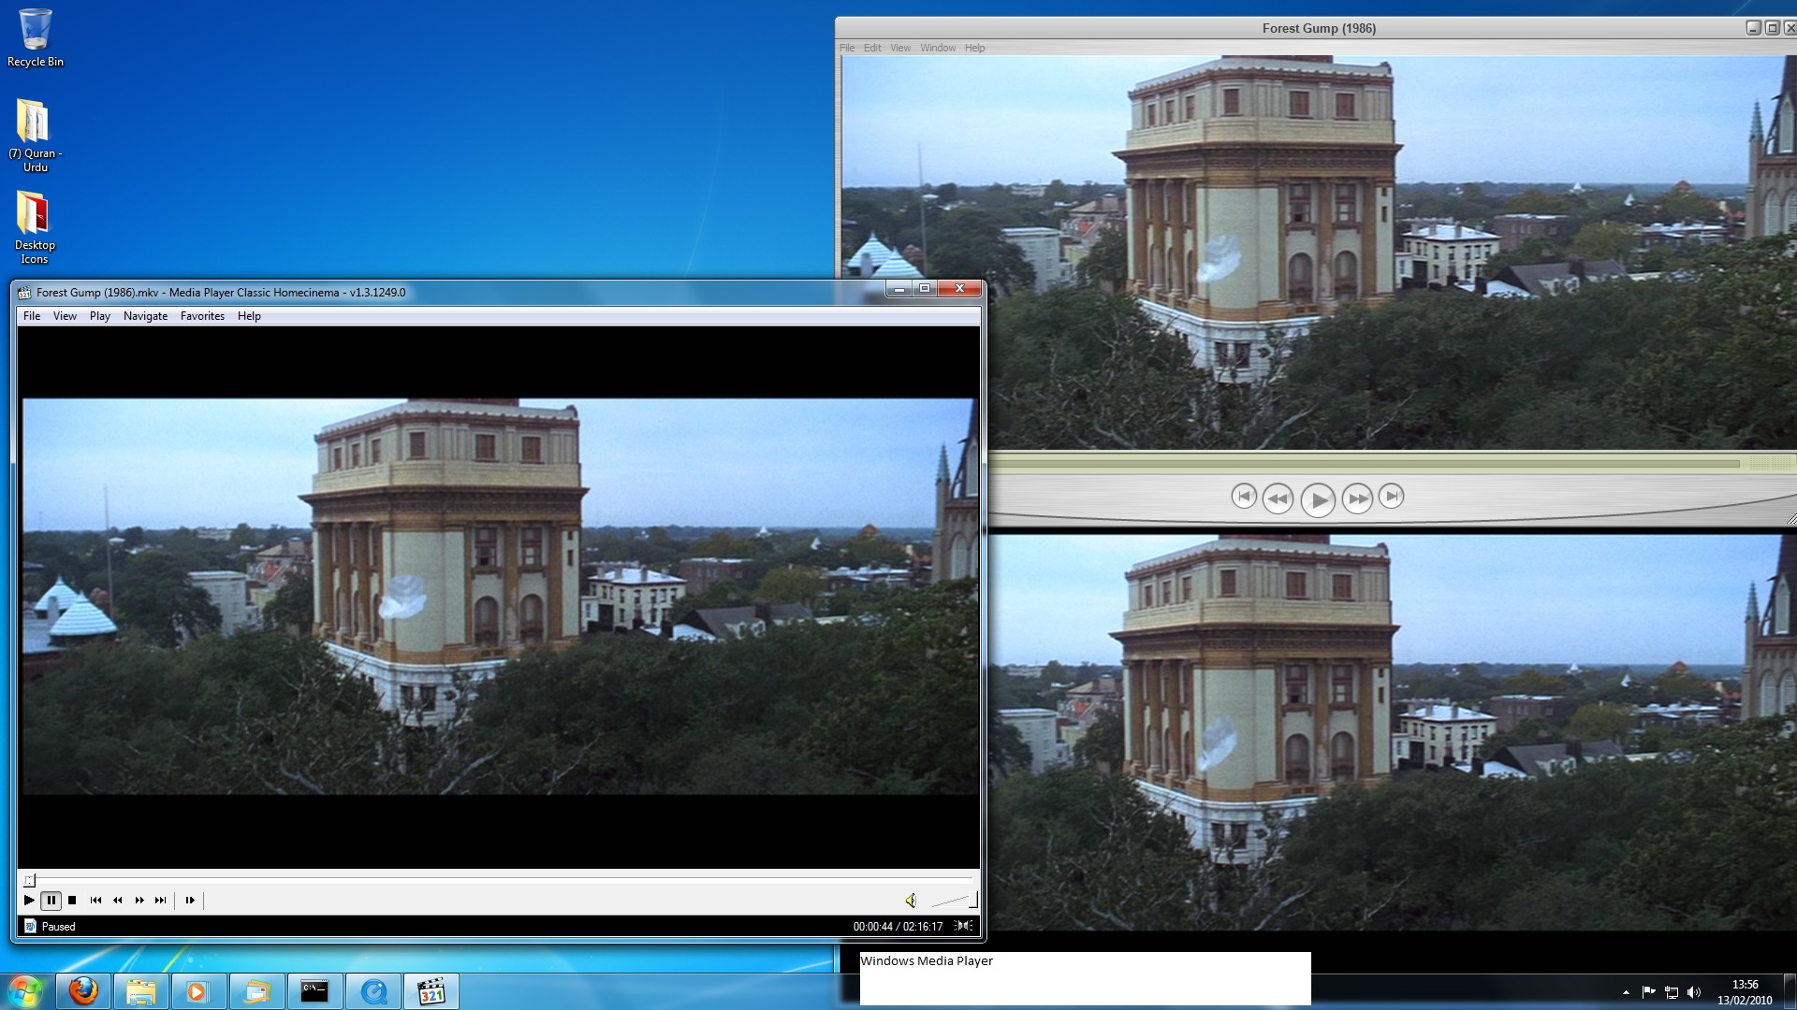
Task: Skip to previous chapter in MPC
Action: coord(95,901)
